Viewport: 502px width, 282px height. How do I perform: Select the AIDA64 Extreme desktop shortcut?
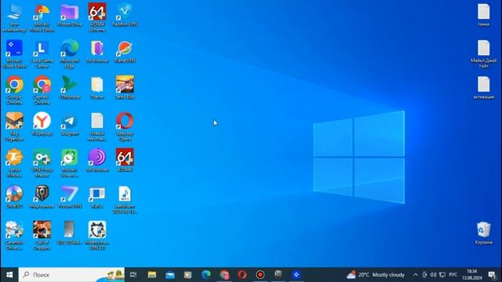[97, 18]
